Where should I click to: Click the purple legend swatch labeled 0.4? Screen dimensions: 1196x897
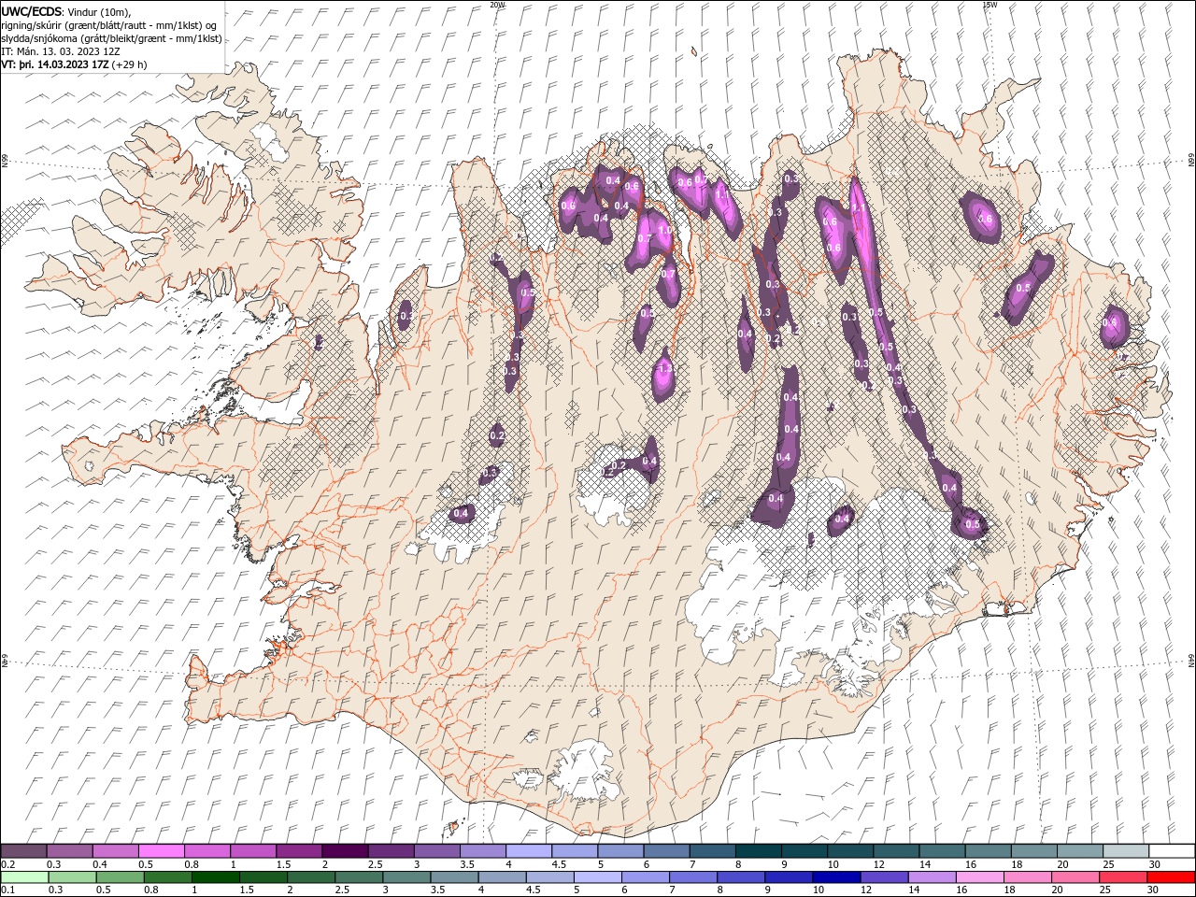coord(116,851)
